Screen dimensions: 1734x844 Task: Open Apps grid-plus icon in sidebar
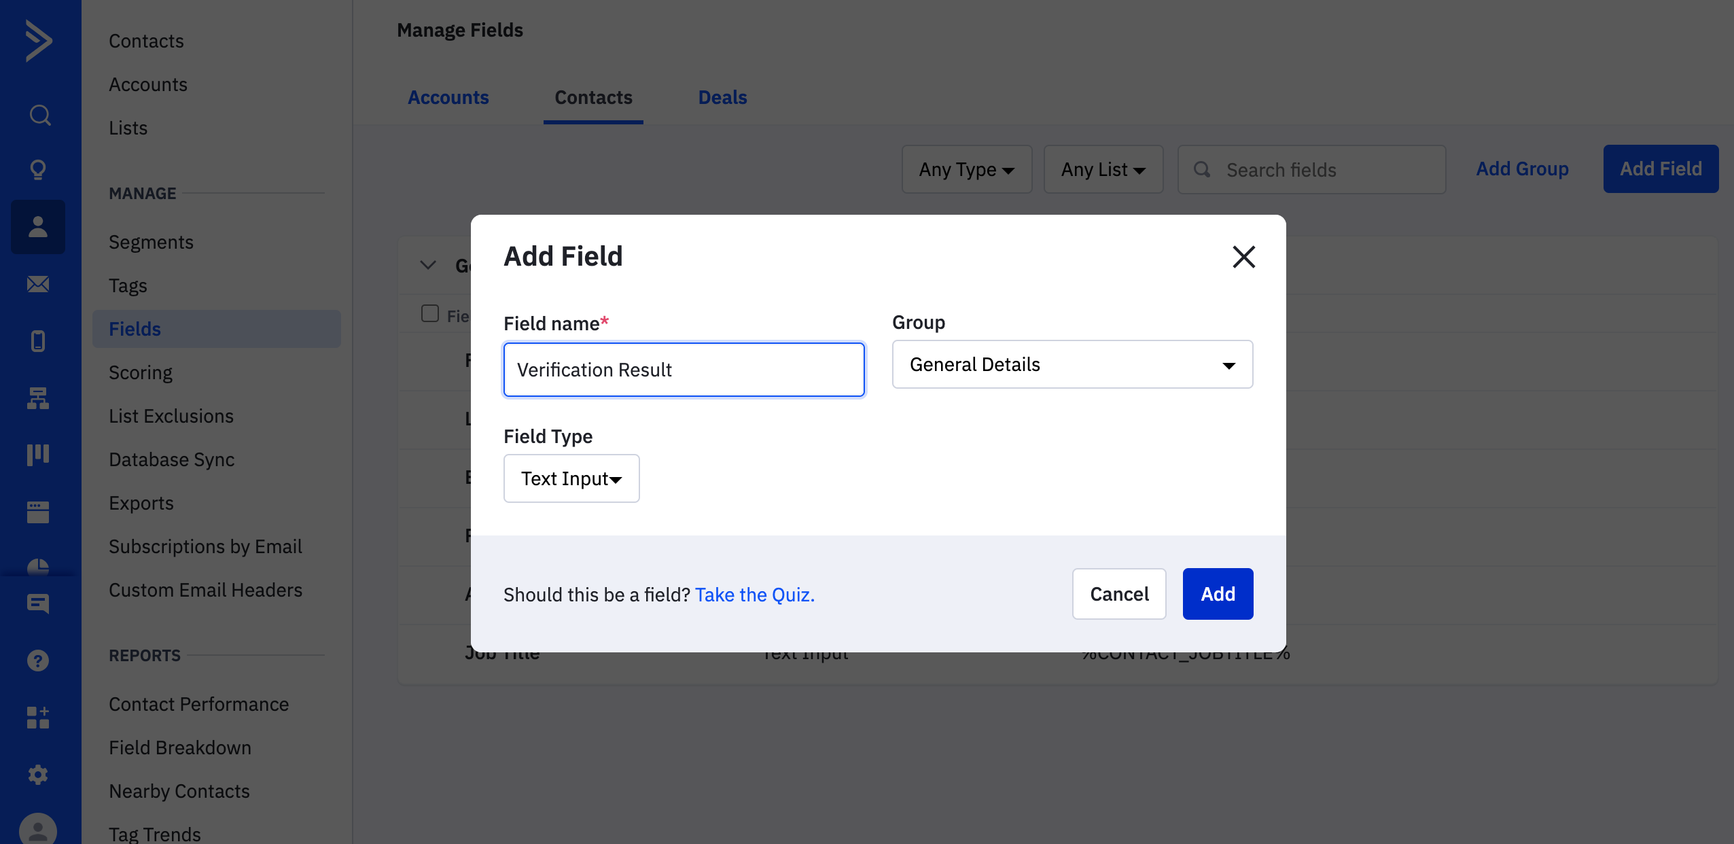click(x=38, y=718)
